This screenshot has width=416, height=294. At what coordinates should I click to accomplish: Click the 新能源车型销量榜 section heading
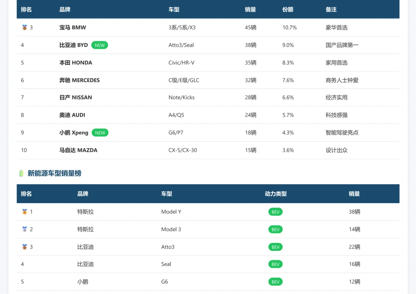(x=54, y=173)
